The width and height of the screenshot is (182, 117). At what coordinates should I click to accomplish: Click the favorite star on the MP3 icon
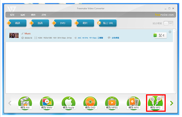pos(163,97)
